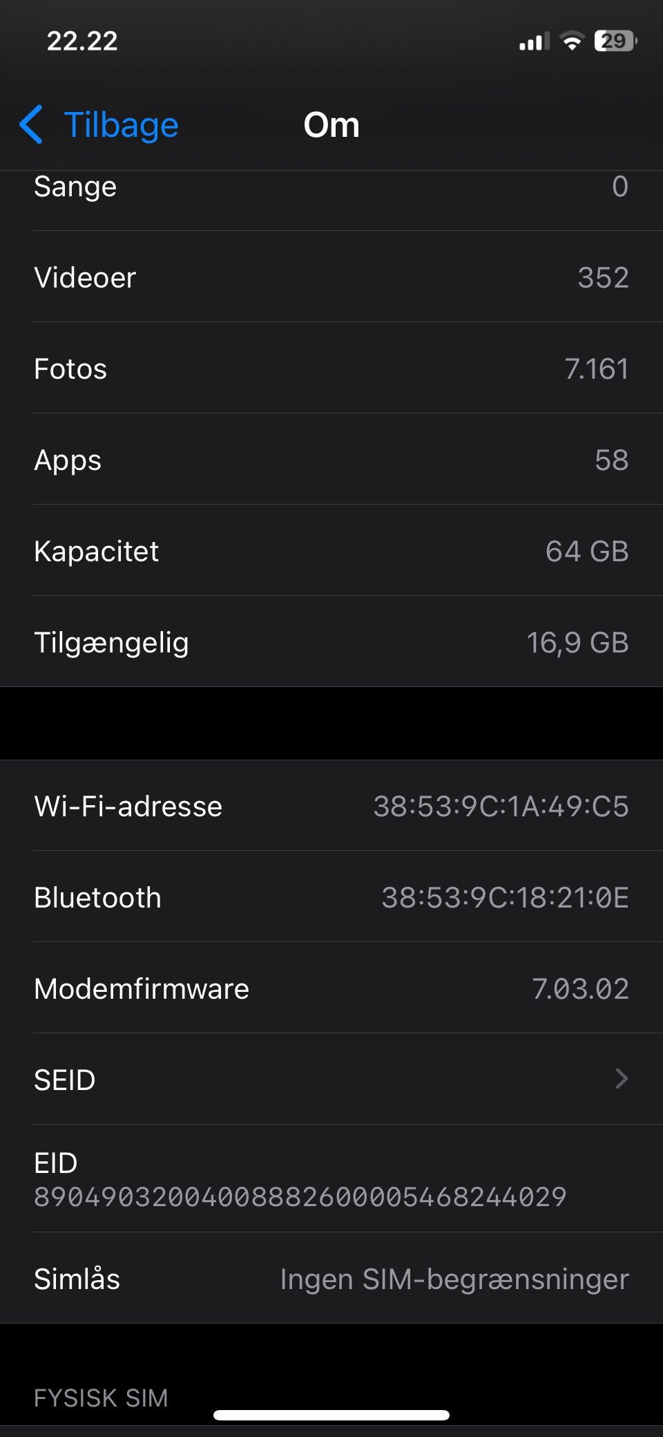Screen dimensions: 663x1437
Task: Open SEID details via chevron arrow
Action: pyautogui.click(x=622, y=1079)
